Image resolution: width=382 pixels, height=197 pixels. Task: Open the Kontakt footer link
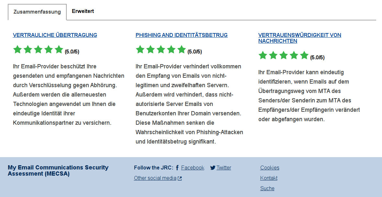(269, 178)
